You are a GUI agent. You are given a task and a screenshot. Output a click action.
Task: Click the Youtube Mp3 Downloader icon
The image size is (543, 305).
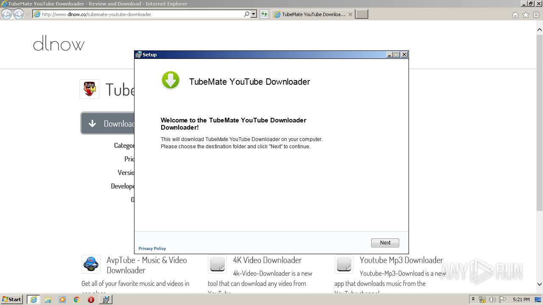344,264
